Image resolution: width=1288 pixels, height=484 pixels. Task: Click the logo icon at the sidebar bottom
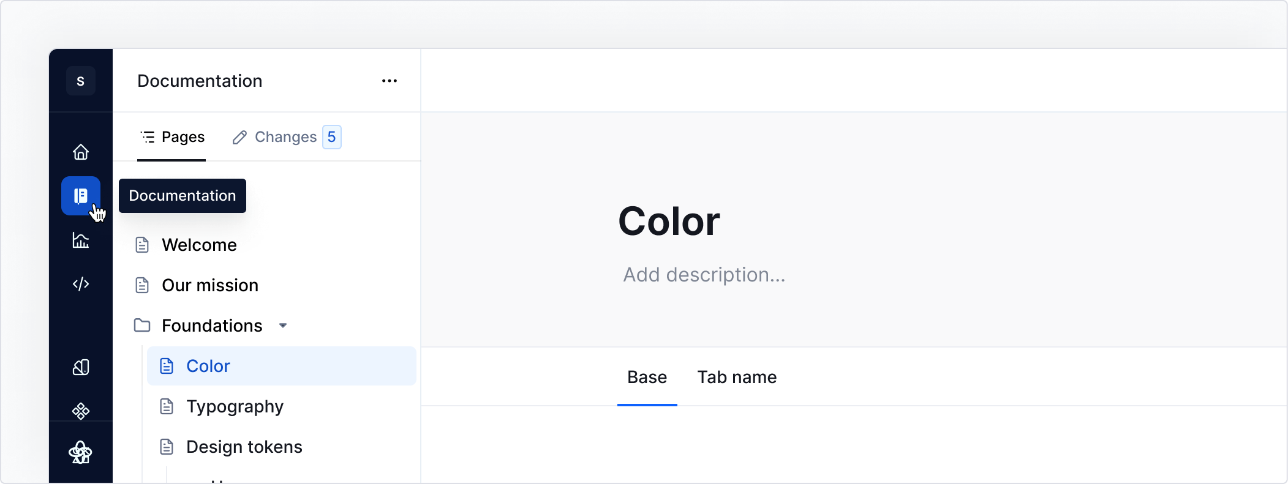click(x=81, y=453)
